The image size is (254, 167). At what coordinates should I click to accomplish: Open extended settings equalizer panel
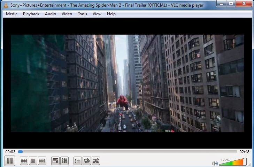click(64, 161)
